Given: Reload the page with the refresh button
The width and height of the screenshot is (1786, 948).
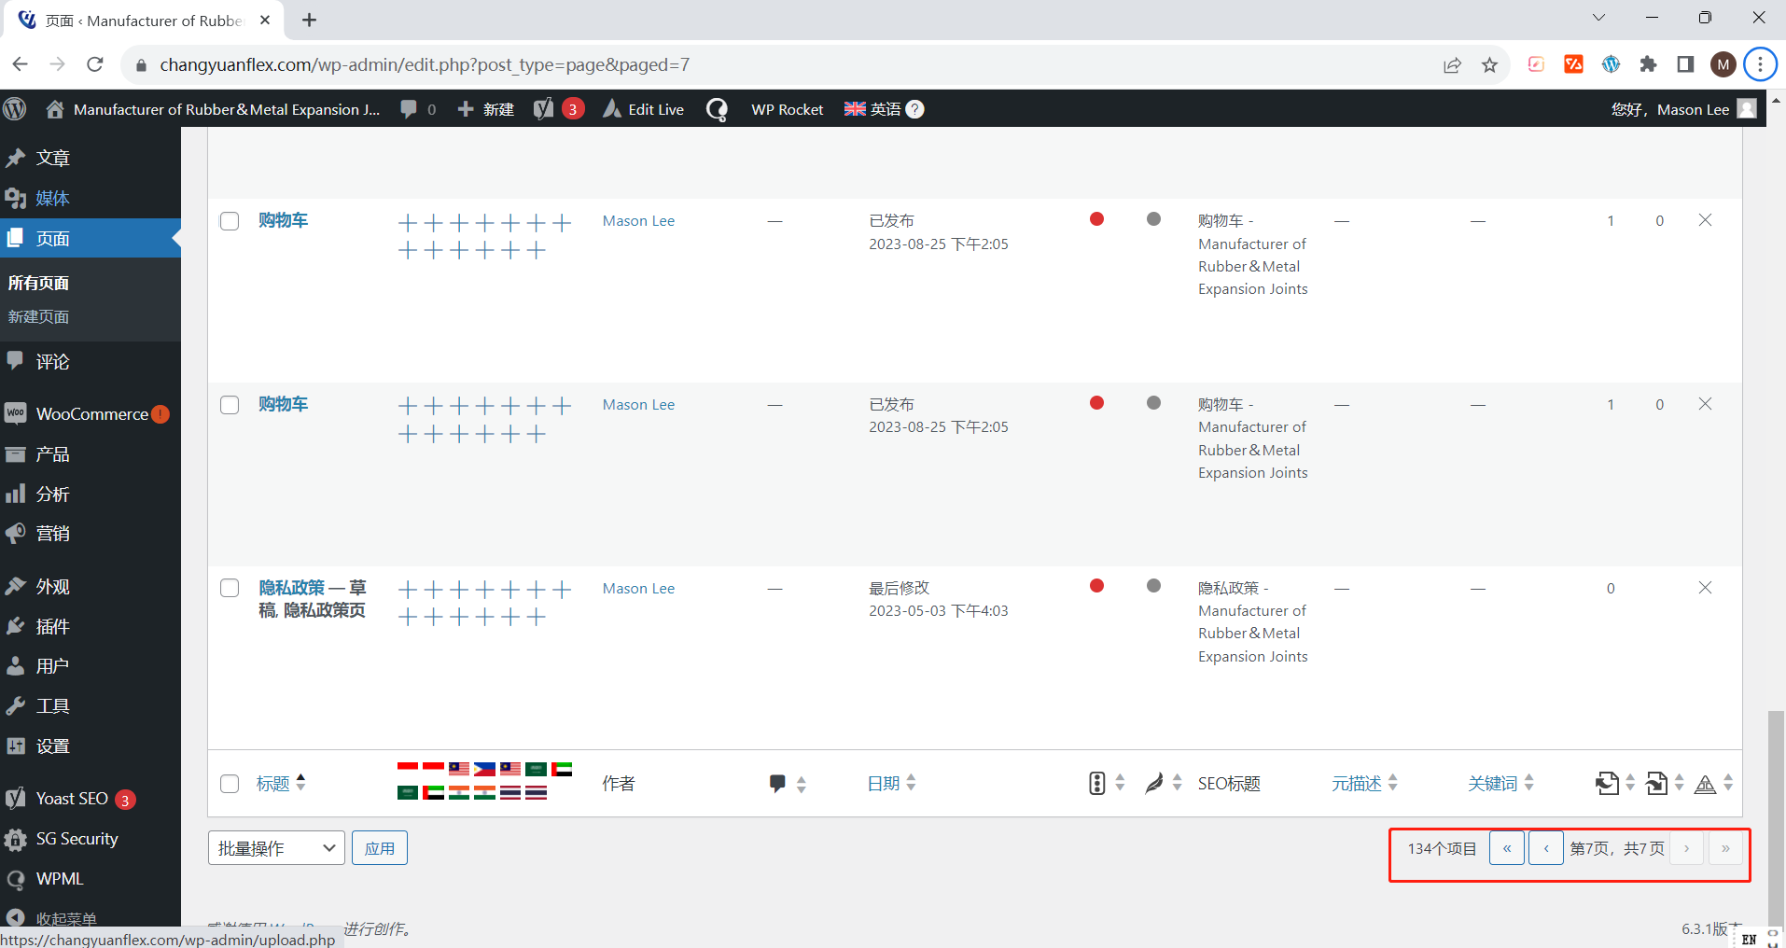Looking at the screenshot, I should click(x=94, y=64).
